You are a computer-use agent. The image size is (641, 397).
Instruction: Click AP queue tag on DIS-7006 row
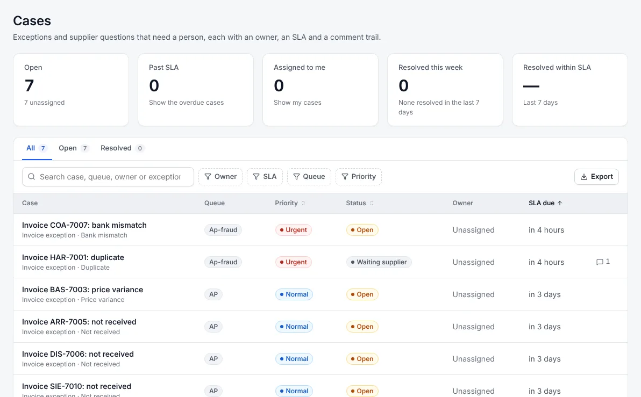click(x=213, y=359)
